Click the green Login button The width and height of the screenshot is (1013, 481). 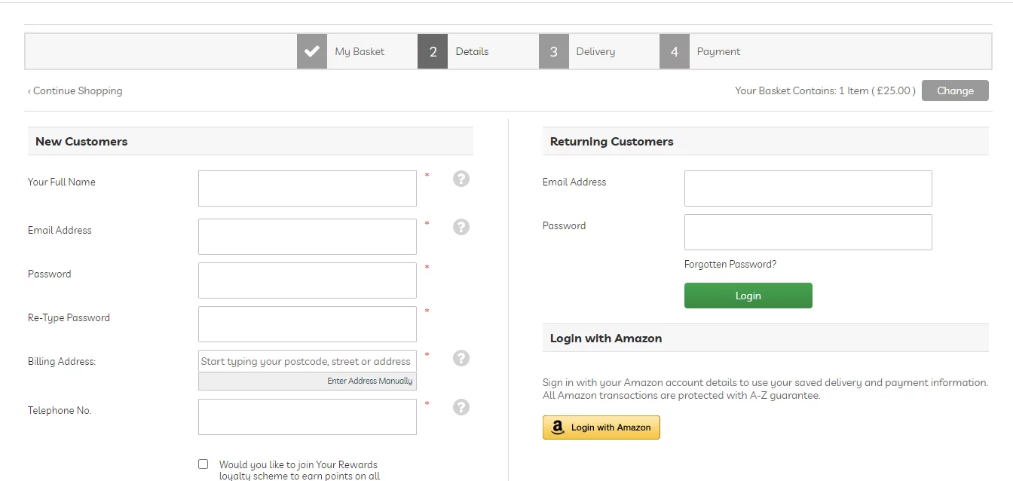748,296
